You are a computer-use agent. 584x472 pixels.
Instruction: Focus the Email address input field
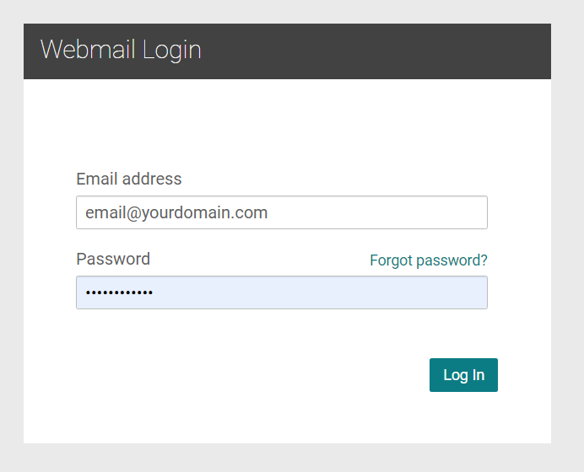pos(282,212)
